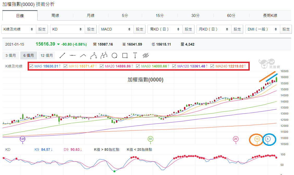Click the date 2021-01-15
This screenshot has height=175, width=294.
(15, 45)
